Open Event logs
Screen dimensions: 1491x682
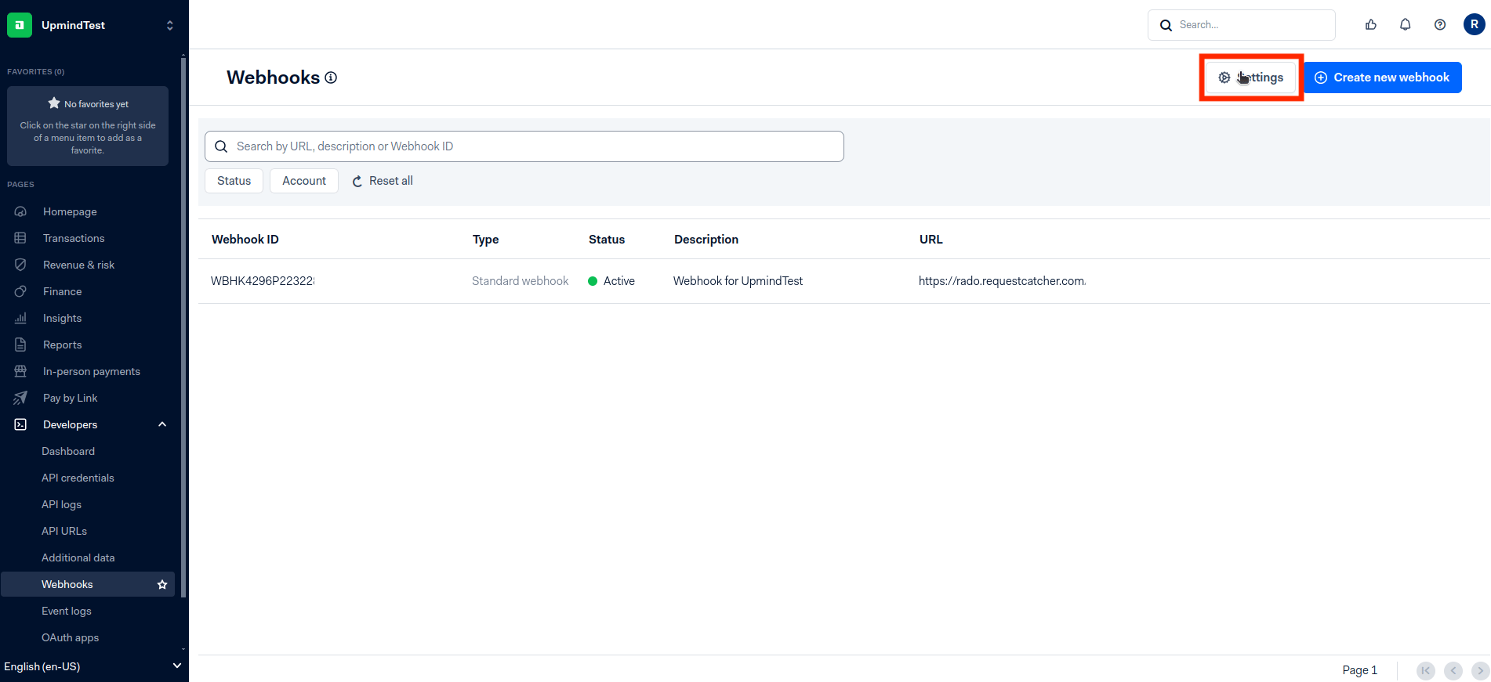tap(67, 611)
